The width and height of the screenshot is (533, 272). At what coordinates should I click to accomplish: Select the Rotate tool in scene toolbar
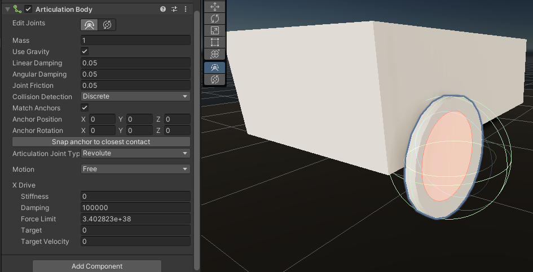[x=214, y=19]
